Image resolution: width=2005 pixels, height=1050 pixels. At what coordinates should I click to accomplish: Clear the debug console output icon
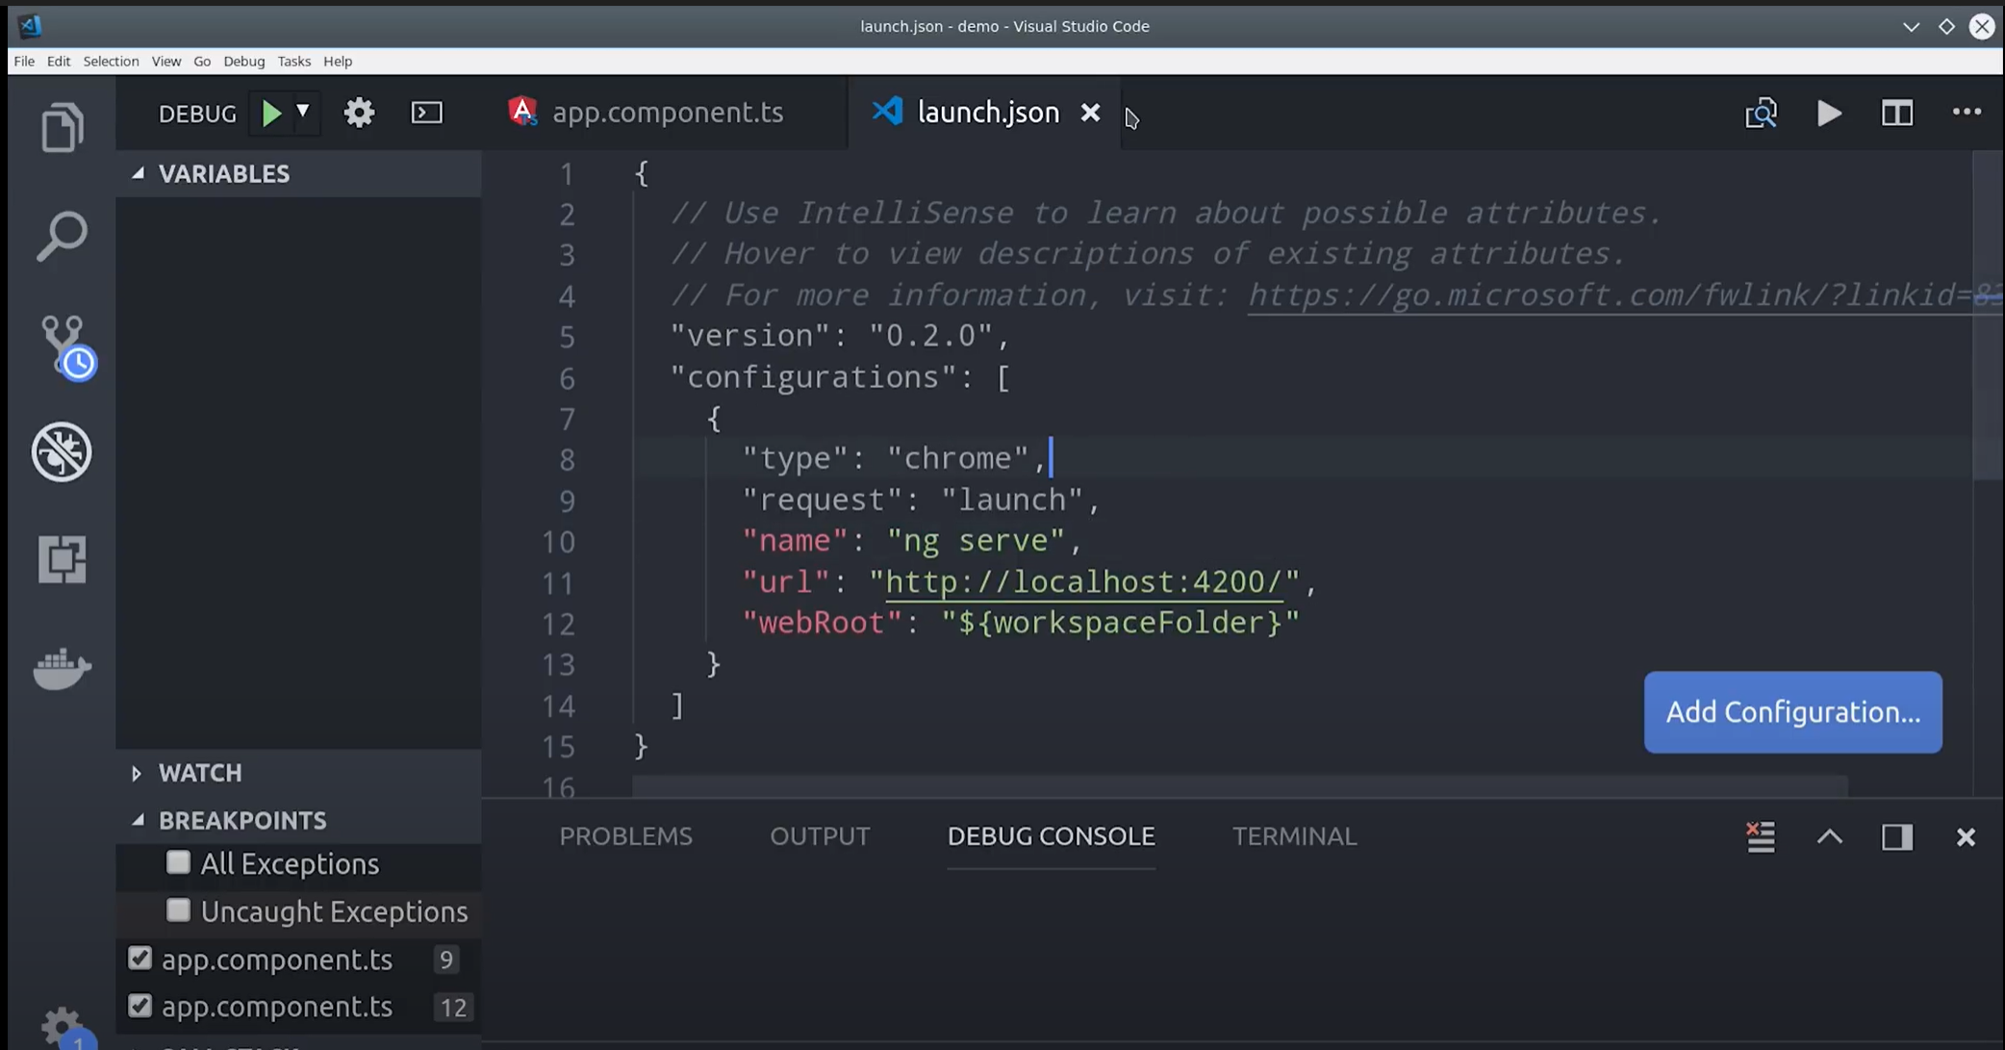coord(1761,836)
